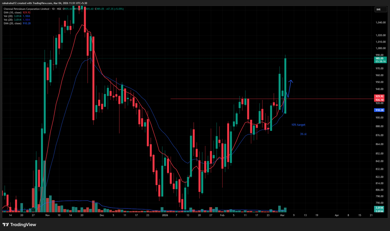This screenshot has height=231, width=390.
Task: Click the 888.00 price scale label
Action: (380, 126)
